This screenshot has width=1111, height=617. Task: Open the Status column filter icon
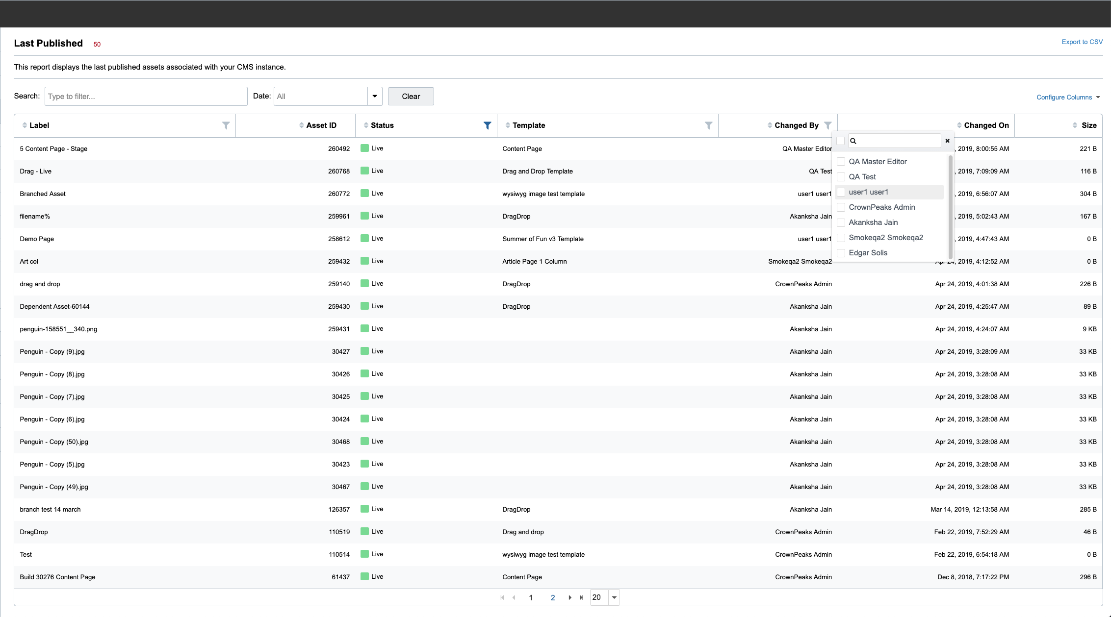coord(487,125)
